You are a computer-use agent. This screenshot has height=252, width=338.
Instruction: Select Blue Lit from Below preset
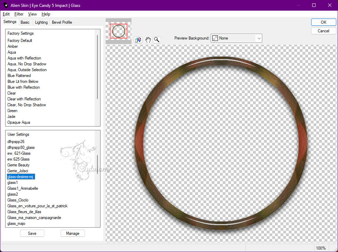[23, 81]
